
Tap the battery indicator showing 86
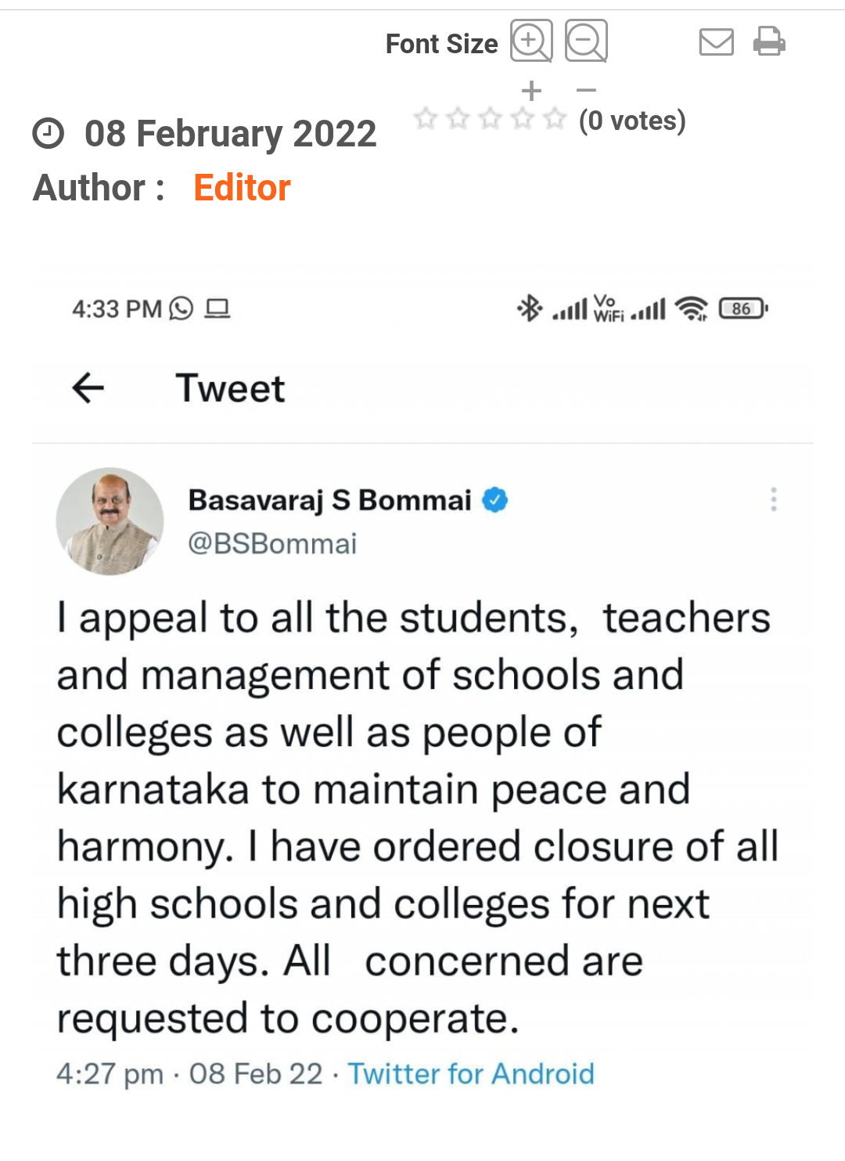click(743, 308)
